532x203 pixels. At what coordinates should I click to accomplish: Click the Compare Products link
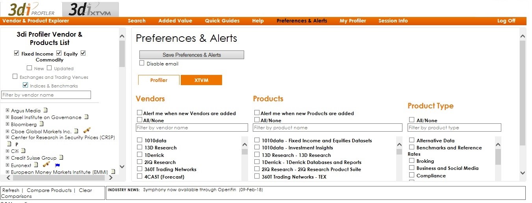(49, 190)
